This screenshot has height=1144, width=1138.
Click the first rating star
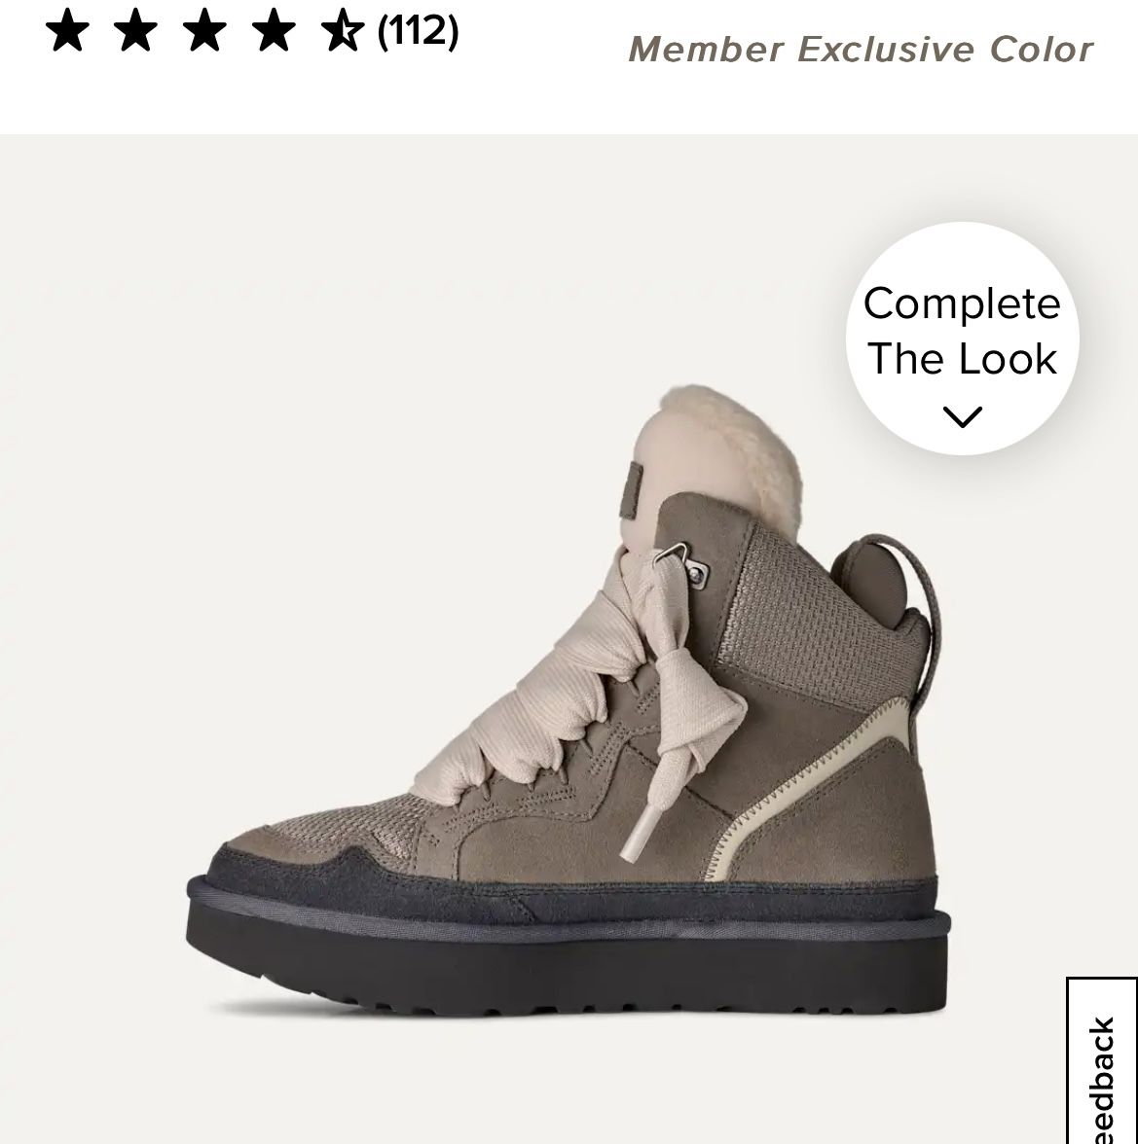pyautogui.click(x=67, y=32)
